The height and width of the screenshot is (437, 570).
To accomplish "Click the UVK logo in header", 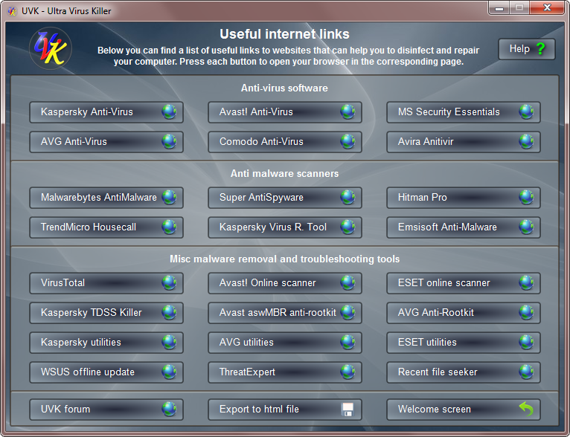I will [50, 48].
